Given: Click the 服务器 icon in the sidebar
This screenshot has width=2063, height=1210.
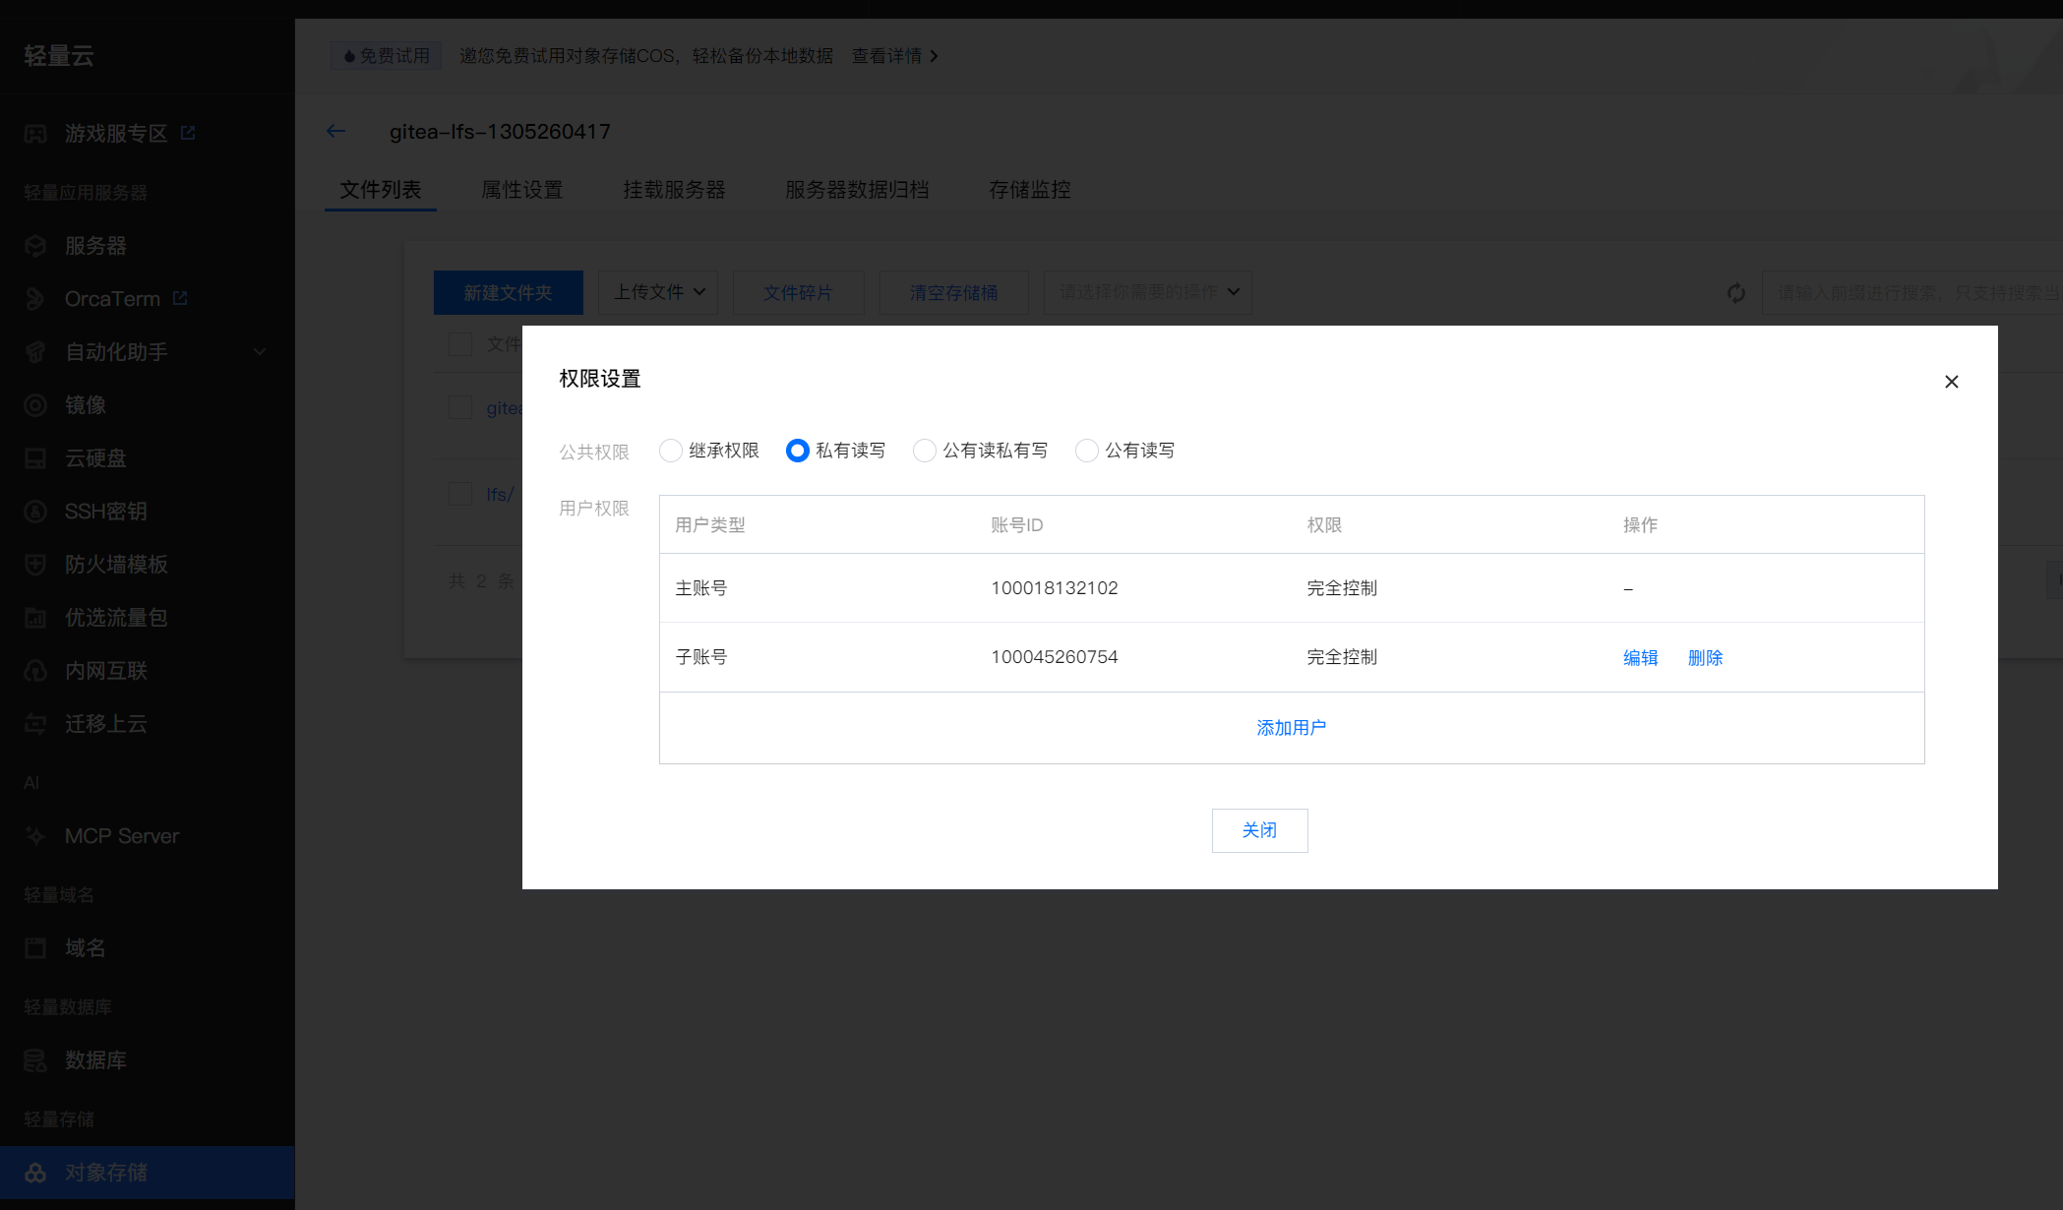Looking at the screenshot, I should click(x=35, y=246).
